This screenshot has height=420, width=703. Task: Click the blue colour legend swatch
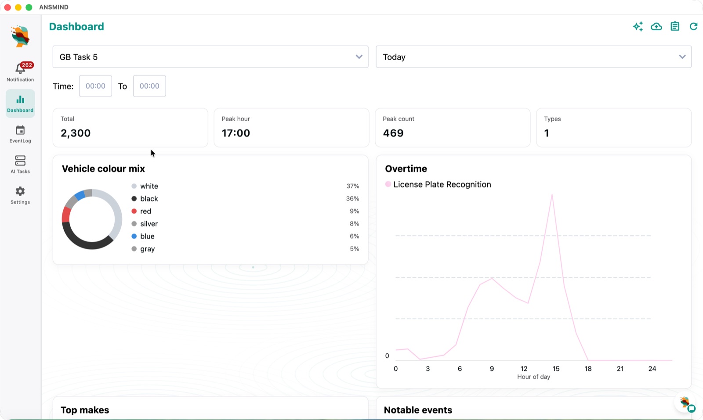click(x=134, y=236)
